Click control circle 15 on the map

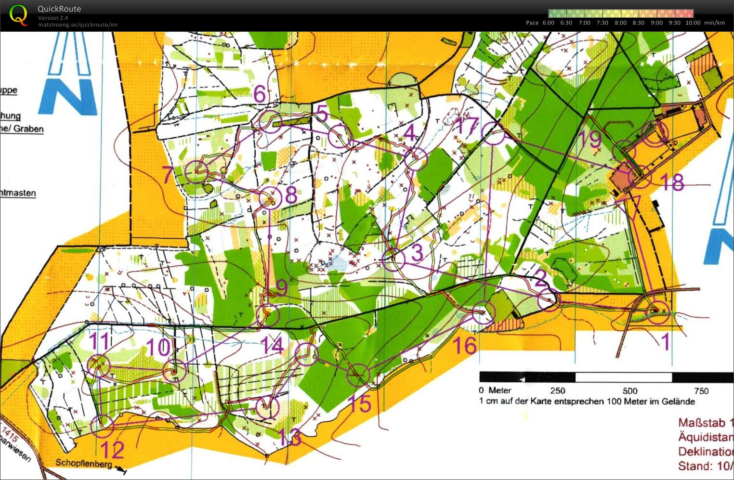pyautogui.click(x=358, y=375)
